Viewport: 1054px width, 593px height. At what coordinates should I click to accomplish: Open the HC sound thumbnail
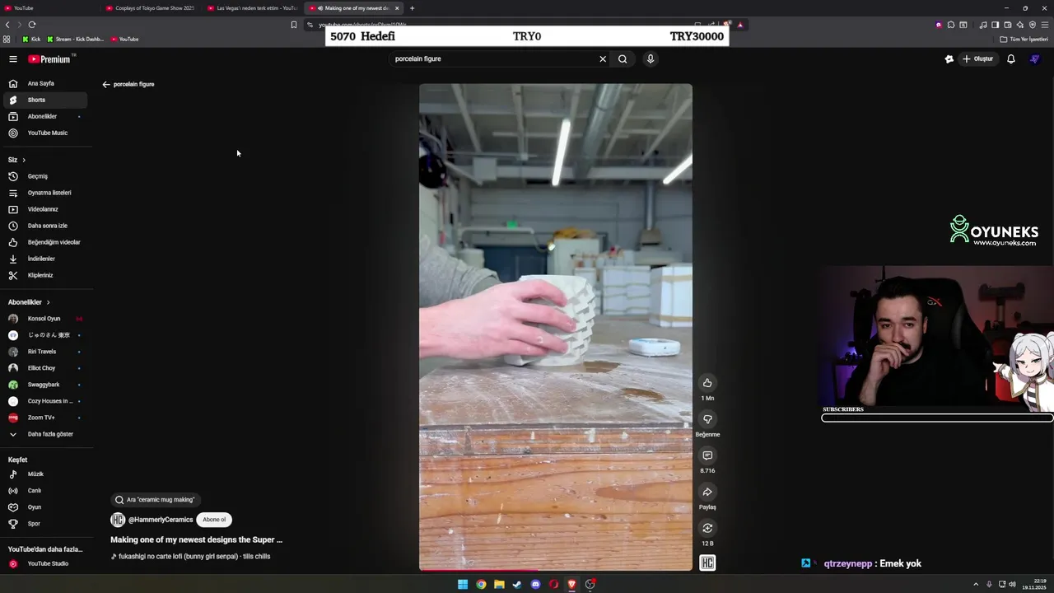pyautogui.click(x=707, y=563)
